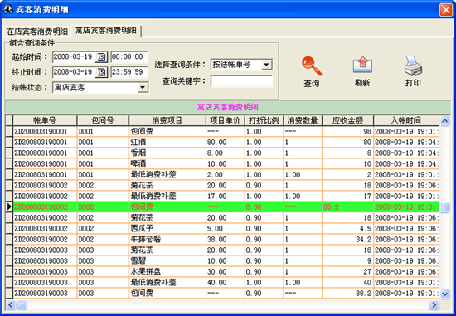
Task: Click the amount cell 34.2
Action: (348, 239)
